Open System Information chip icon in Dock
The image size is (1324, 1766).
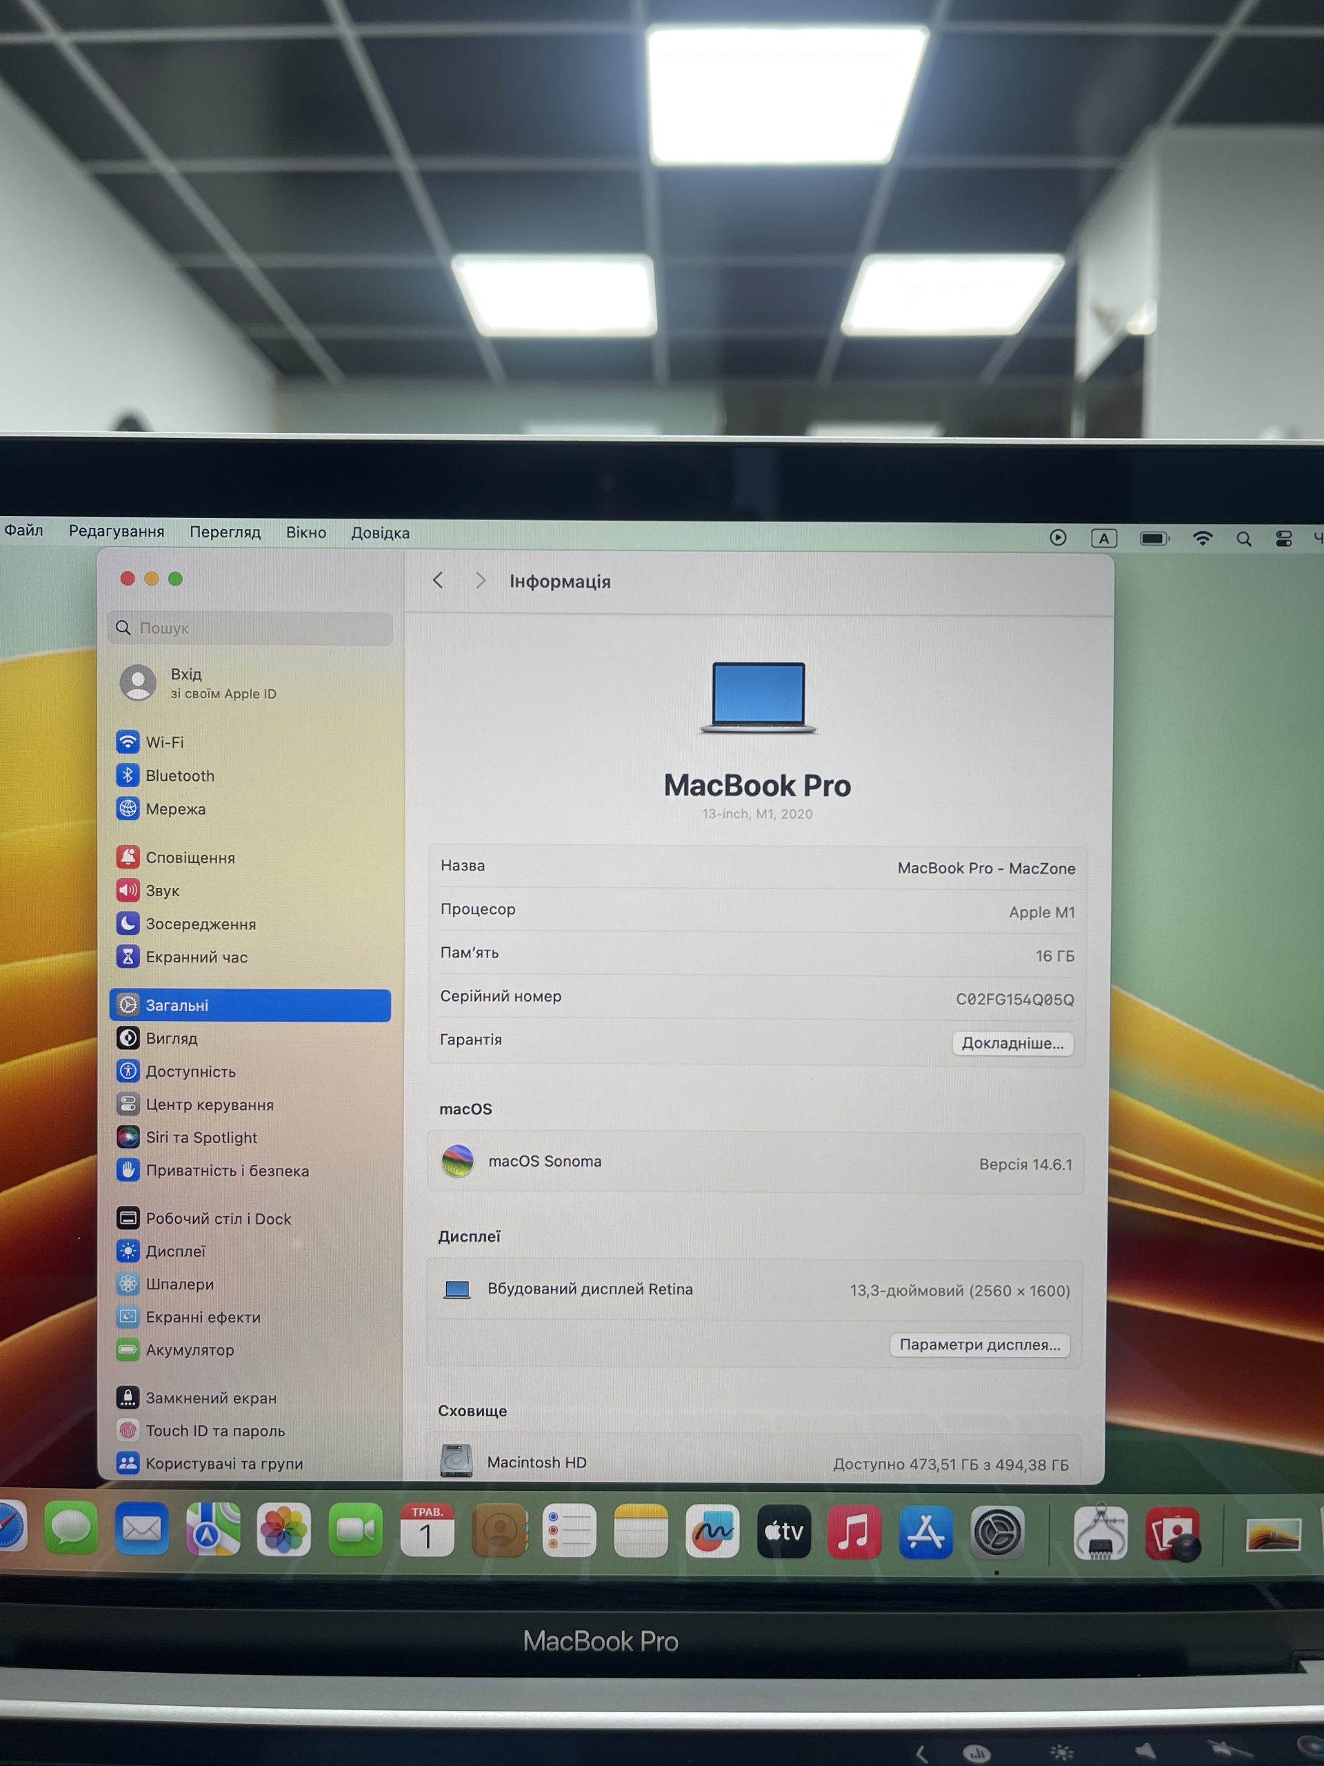(1101, 1534)
